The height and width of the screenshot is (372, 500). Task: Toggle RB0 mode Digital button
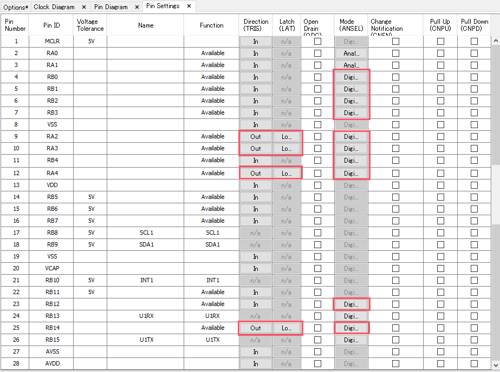pyautogui.click(x=351, y=77)
